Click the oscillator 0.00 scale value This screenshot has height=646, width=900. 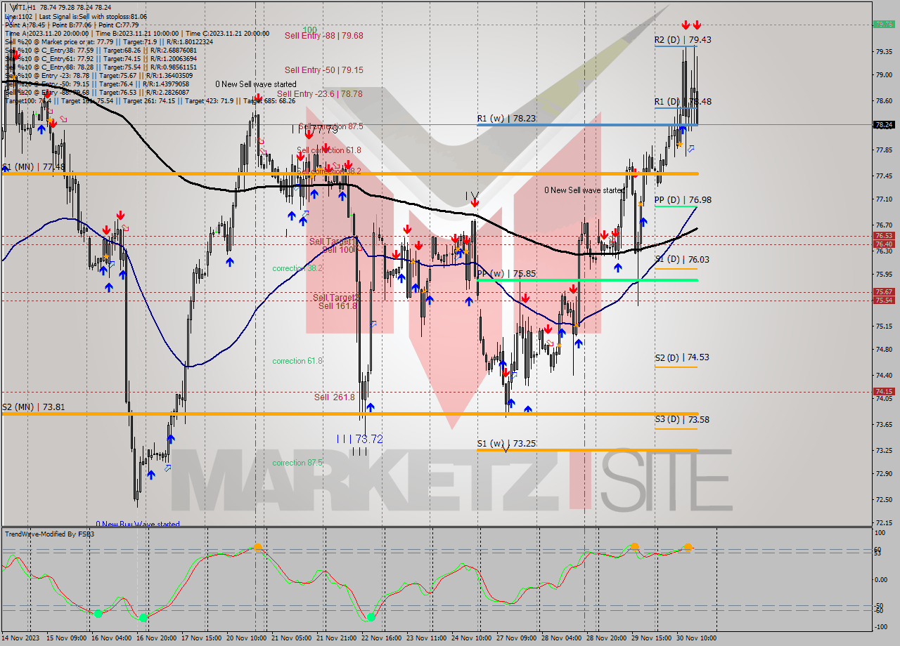882,579
